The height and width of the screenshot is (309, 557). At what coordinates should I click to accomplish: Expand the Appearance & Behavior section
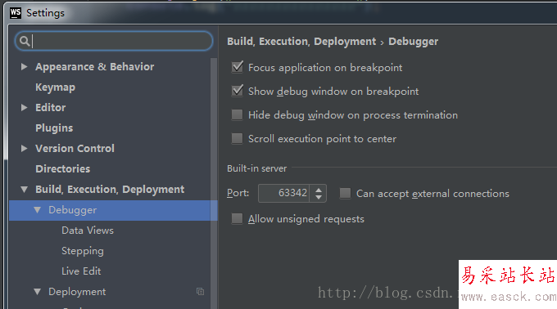click(24, 66)
